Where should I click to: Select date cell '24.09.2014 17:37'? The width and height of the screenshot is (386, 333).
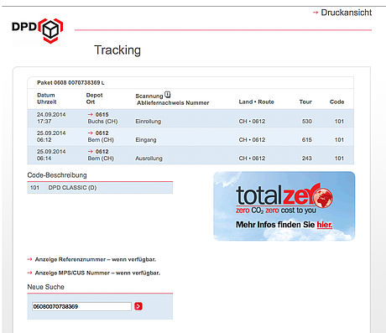click(51, 117)
